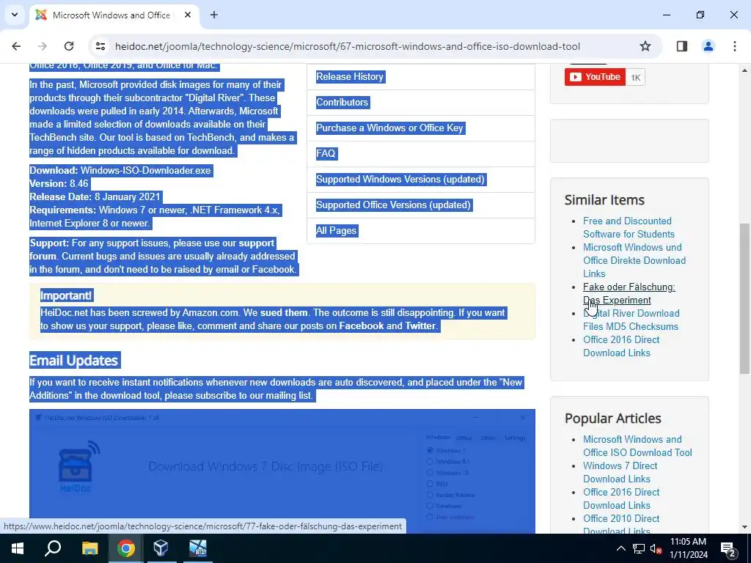
Task: Reload the current page
Action: click(69, 46)
